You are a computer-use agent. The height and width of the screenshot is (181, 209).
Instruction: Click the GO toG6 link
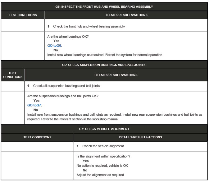[54, 45]
